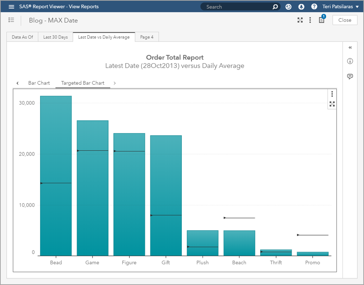Image resolution: width=364 pixels, height=285 pixels.
Task: Open the help question mark icon
Action: [x=314, y=7]
